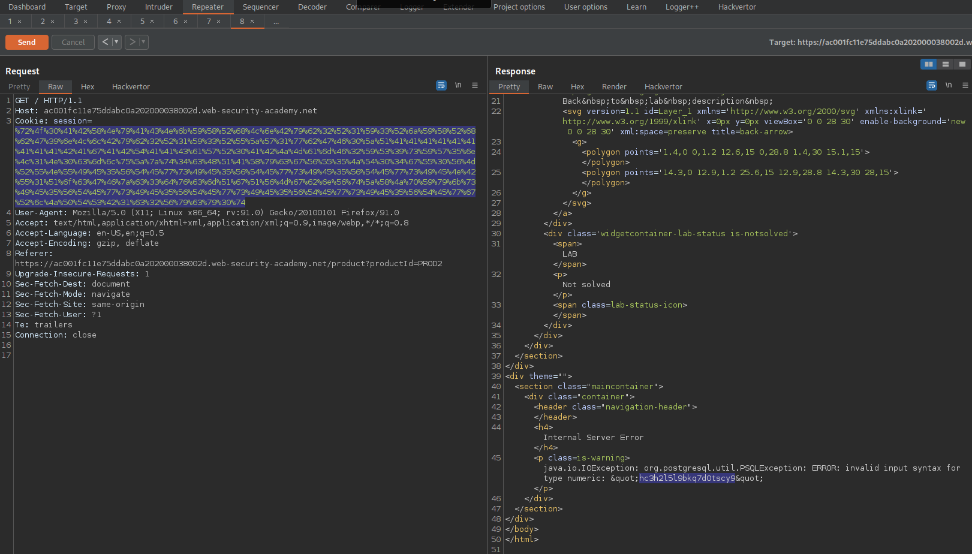Open the Response panel options menu
Viewport: 972px width, 554px height.
(965, 86)
